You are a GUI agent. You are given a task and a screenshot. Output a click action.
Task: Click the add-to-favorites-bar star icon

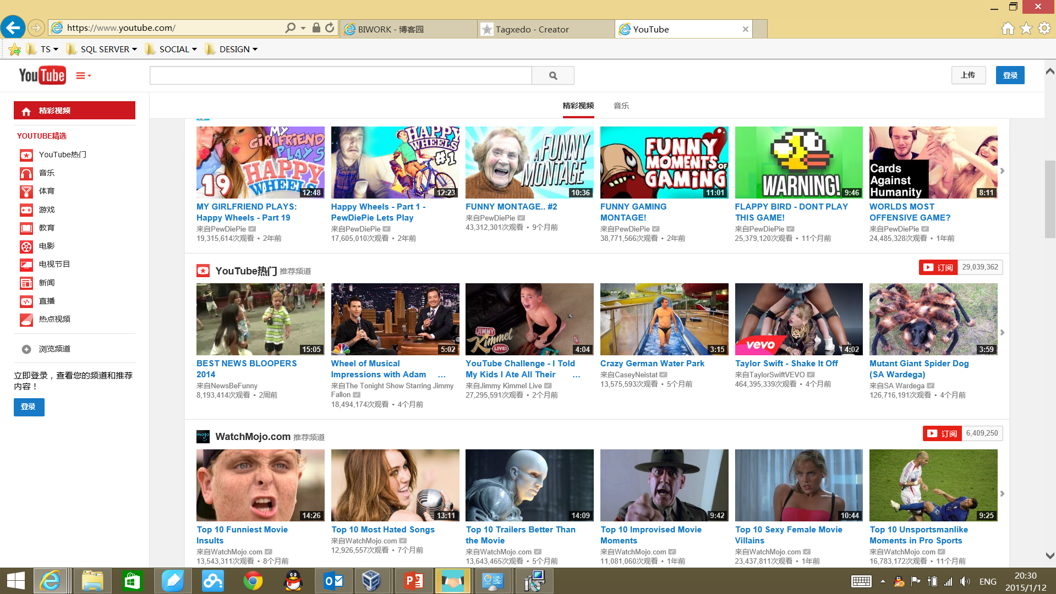coord(15,50)
